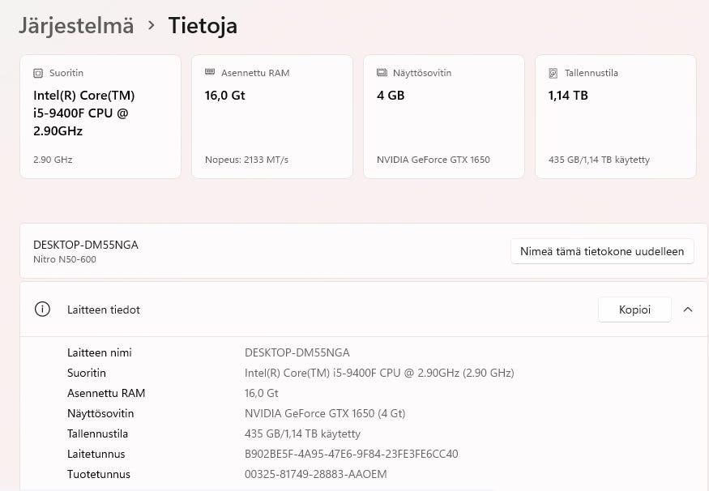Click the NVIDIA GeForce GTX 1650 (4 Gt) value

(325, 414)
